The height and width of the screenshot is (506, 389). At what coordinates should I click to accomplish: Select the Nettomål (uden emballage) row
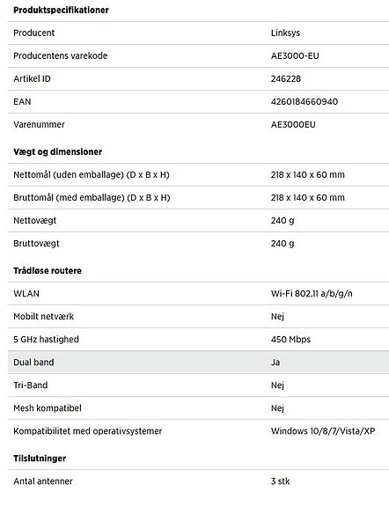[x=198, y=174]
